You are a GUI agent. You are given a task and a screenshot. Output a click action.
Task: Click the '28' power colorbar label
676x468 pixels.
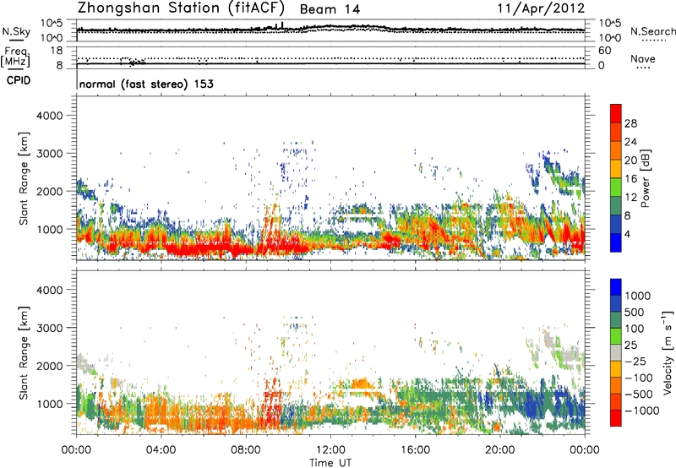pos(630,123)
